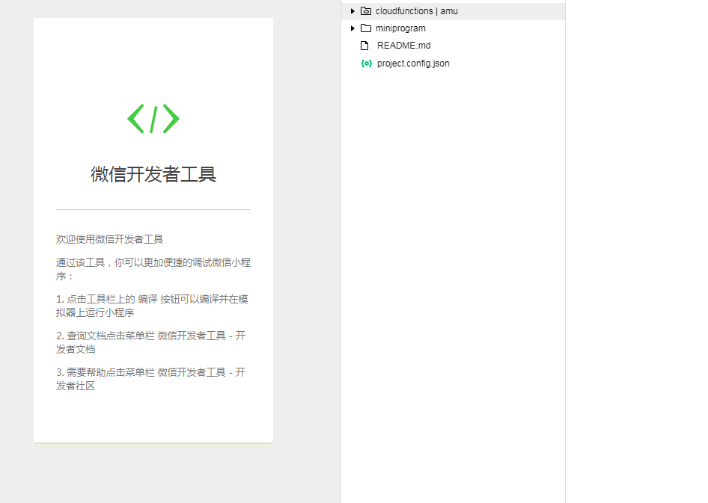This screenshot has width=708, height=503.
Task: Expand the cloudfunctions | amu folder arrow
Action: point(353,10)
